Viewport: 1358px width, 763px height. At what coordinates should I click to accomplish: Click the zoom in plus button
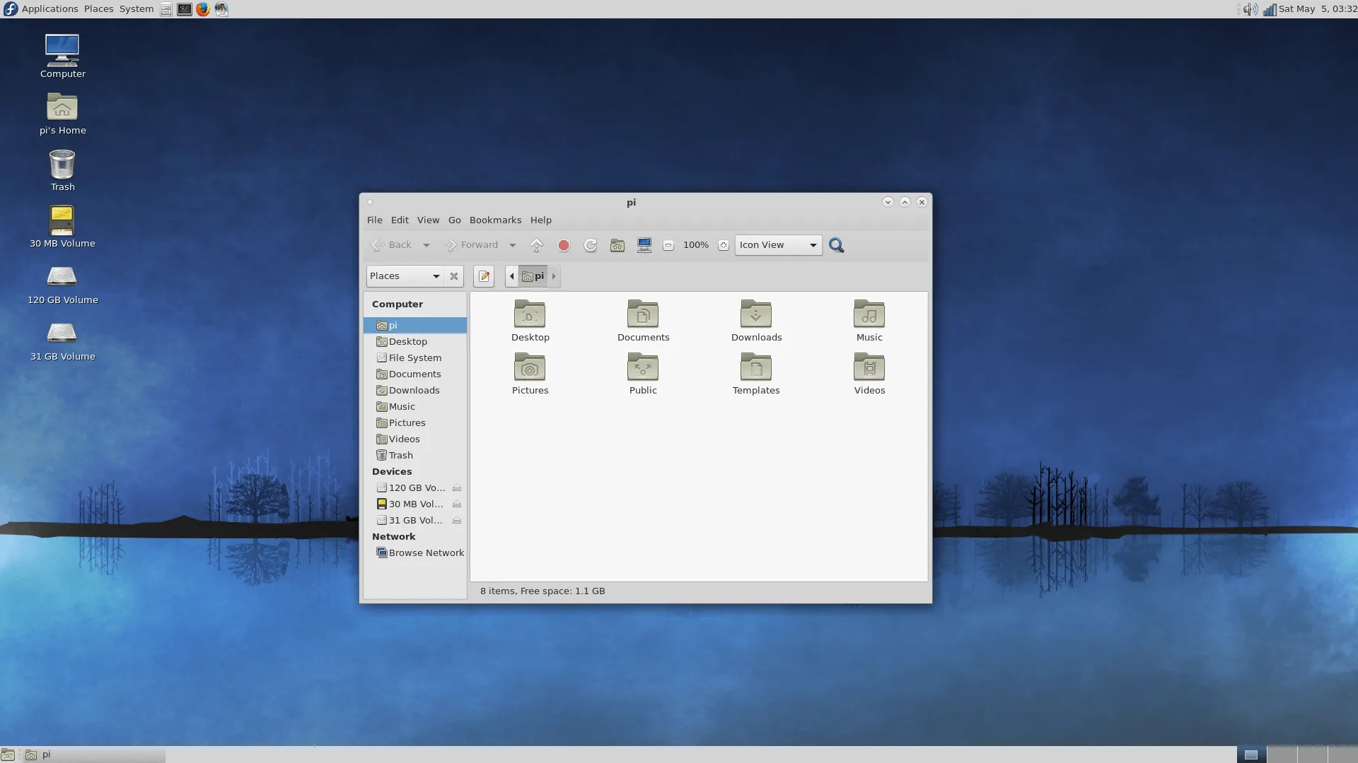(x=723, y=245)
